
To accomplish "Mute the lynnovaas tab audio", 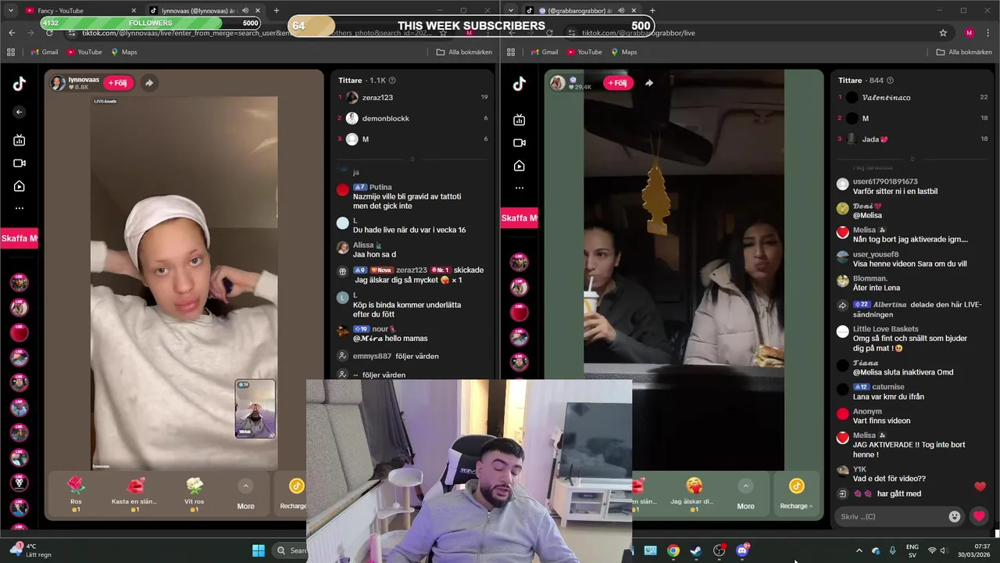I will tap(245, 11).
